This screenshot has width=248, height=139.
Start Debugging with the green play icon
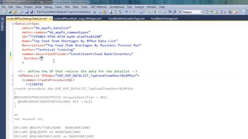pos(155,12)
